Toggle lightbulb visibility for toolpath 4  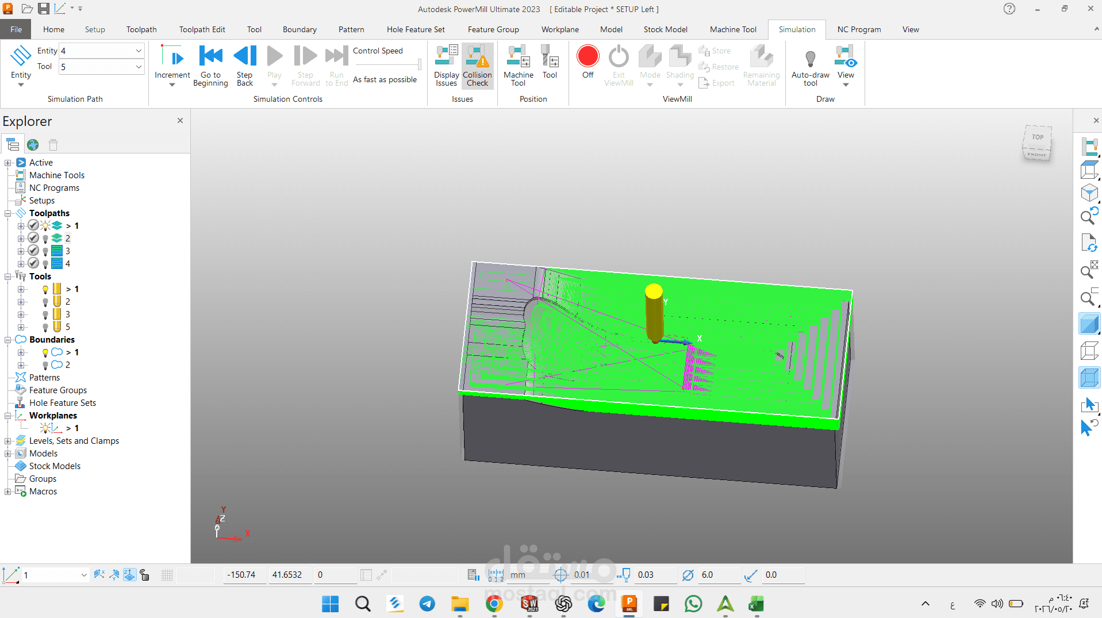pyautogui.click(x=45, y=264)
